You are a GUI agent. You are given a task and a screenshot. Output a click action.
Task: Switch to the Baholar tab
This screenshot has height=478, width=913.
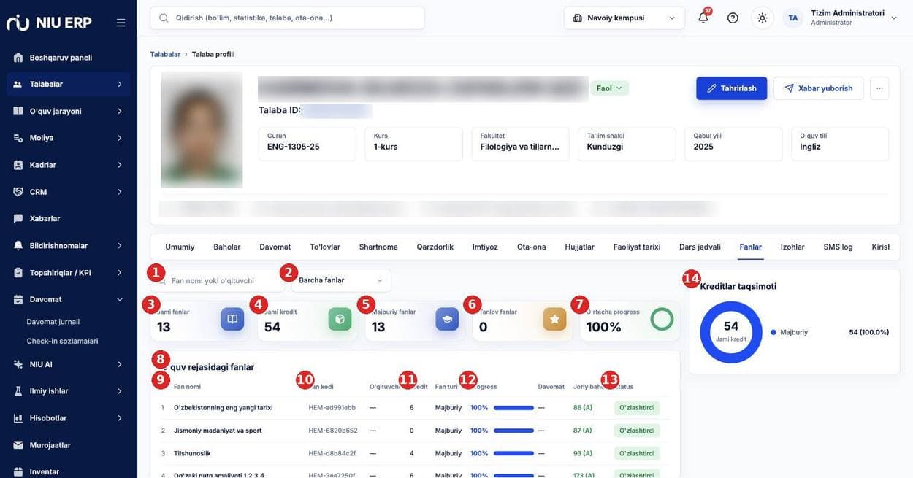coord(226,247)
